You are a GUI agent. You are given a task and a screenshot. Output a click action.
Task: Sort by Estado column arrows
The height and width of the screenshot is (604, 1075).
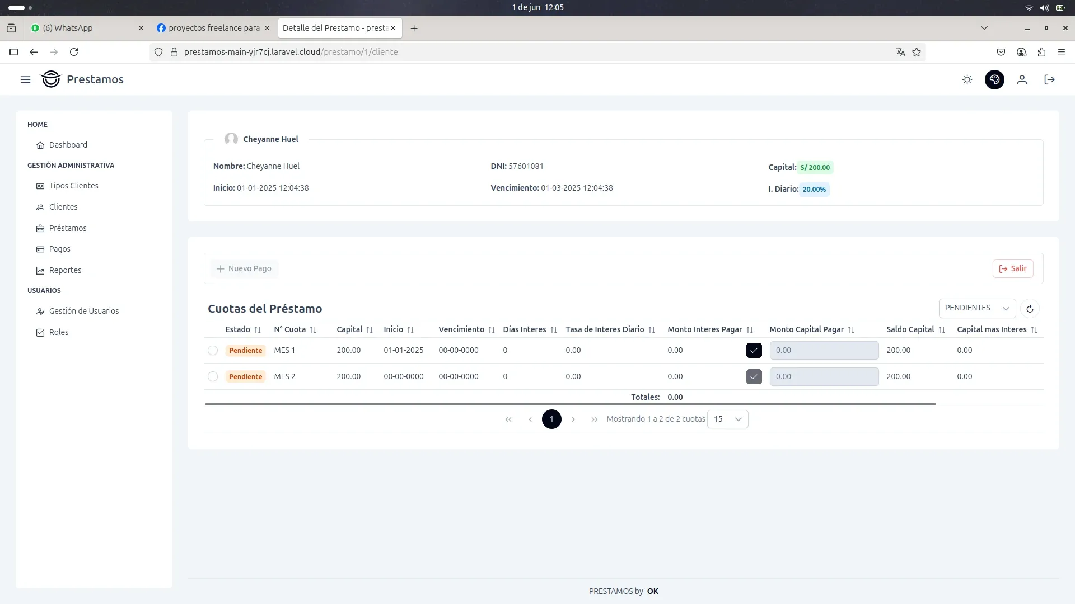point(258,330)
